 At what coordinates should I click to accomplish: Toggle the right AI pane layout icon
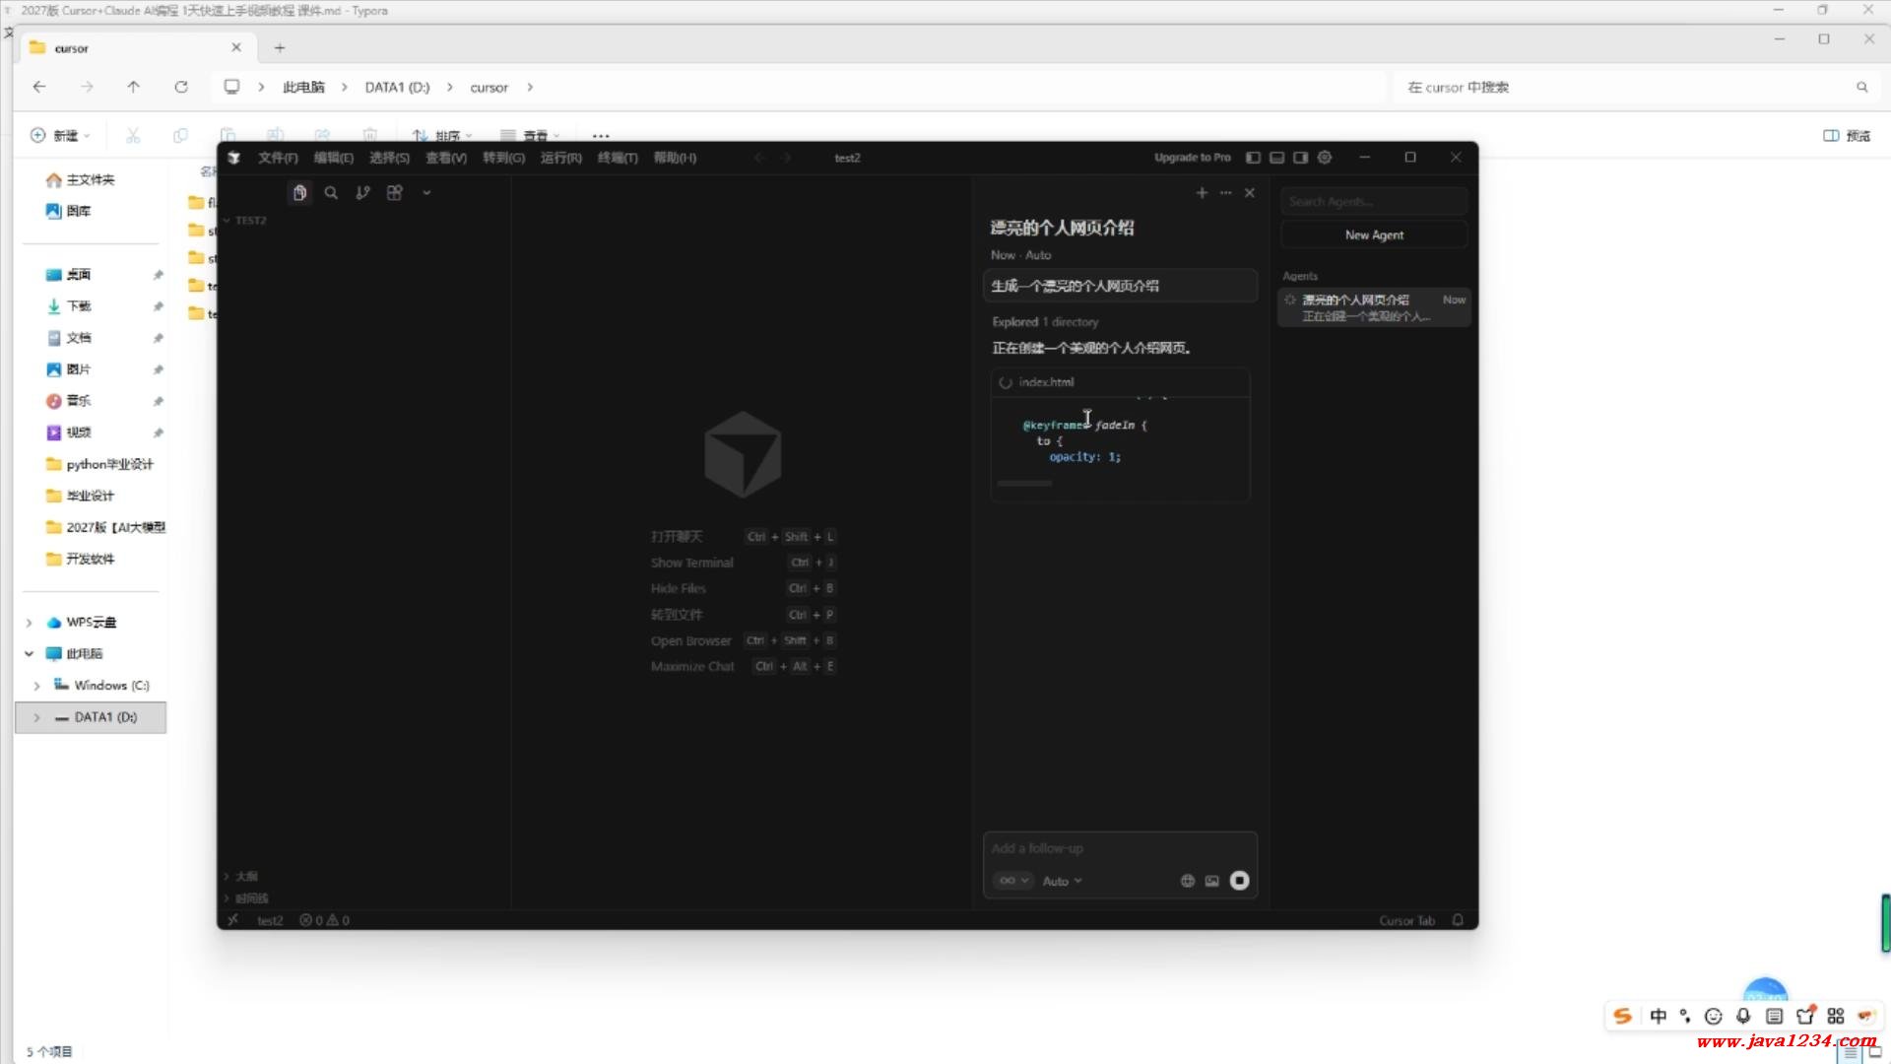pyautogui.click(x=1300, y=158)
